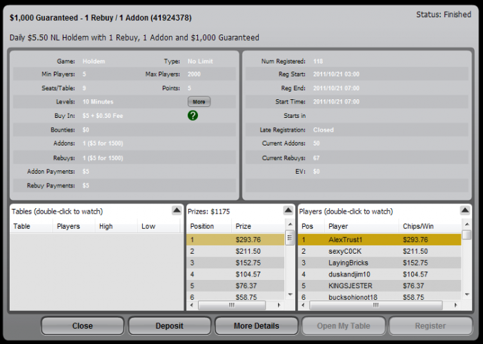This screenshot has width=483, height=344.
Task: Click the Player column header
Action: (362, 226)
